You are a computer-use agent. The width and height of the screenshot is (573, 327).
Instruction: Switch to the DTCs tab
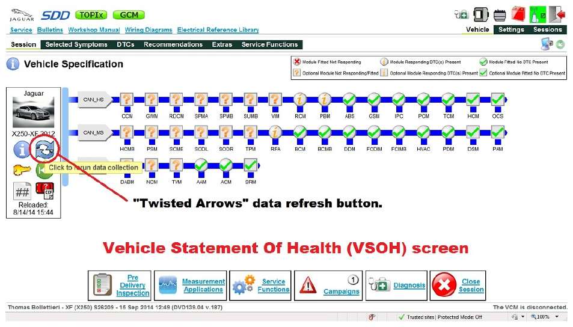point(125,44)
